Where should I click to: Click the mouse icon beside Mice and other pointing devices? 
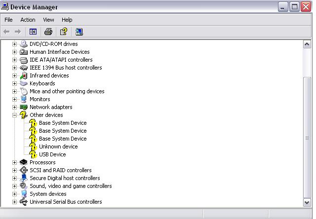point(24,91)
